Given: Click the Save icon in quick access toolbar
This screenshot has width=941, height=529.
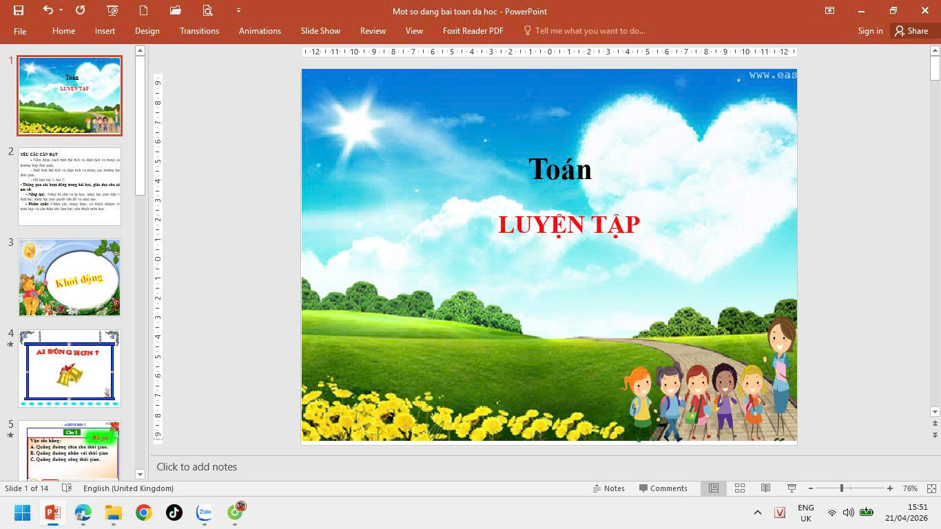Looking at the screenshot, I should [19, 10].
